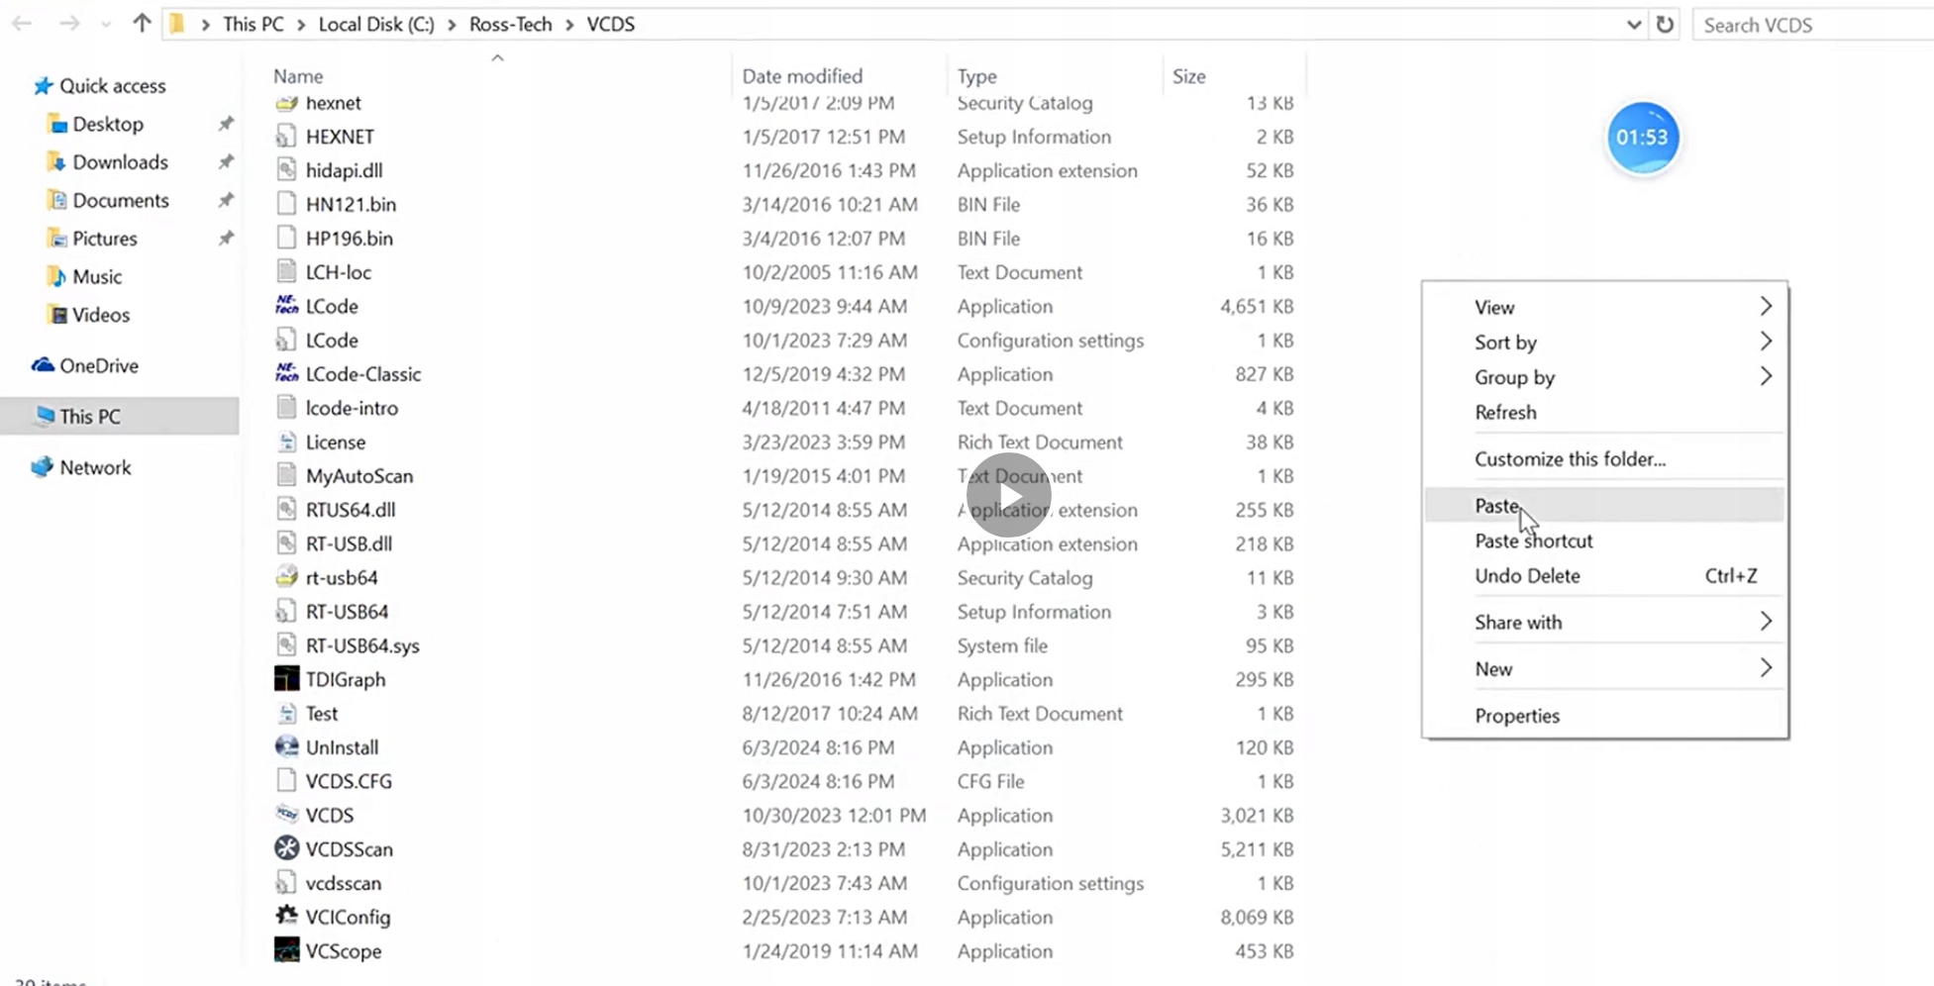Screen dimensions: 1934x986
Task: Select the LCH-loc file name
Action: [339, 272]
